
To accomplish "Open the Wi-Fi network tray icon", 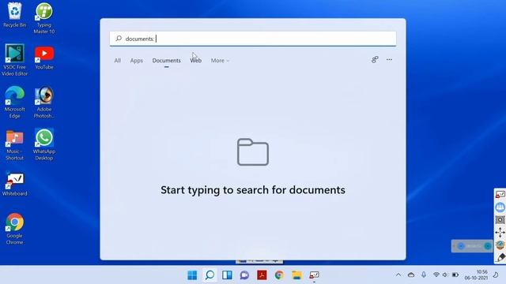I will click(436, 275).
